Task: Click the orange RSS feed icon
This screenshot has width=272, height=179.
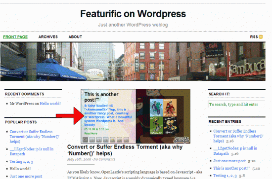Action: (261, 37)
